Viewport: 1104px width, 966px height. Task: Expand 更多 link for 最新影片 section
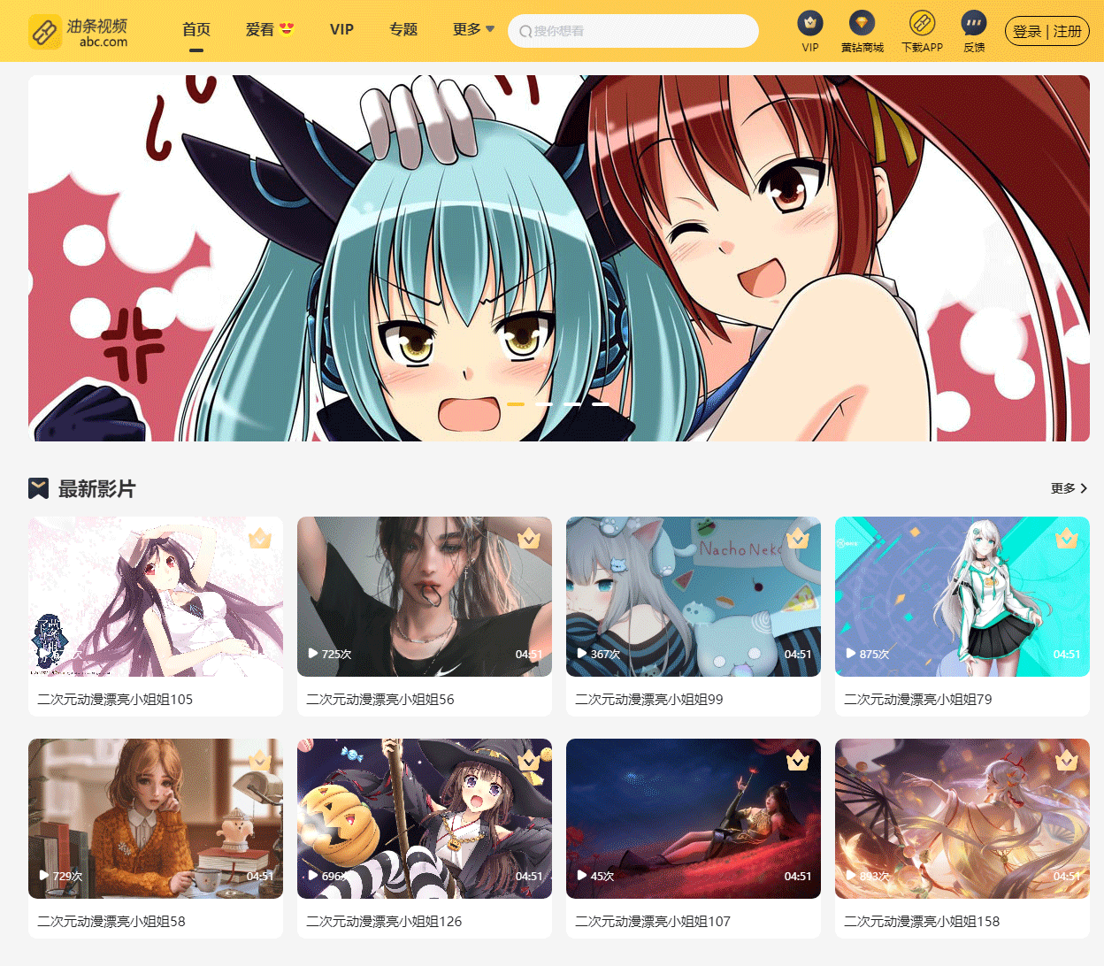point(1069,488)
